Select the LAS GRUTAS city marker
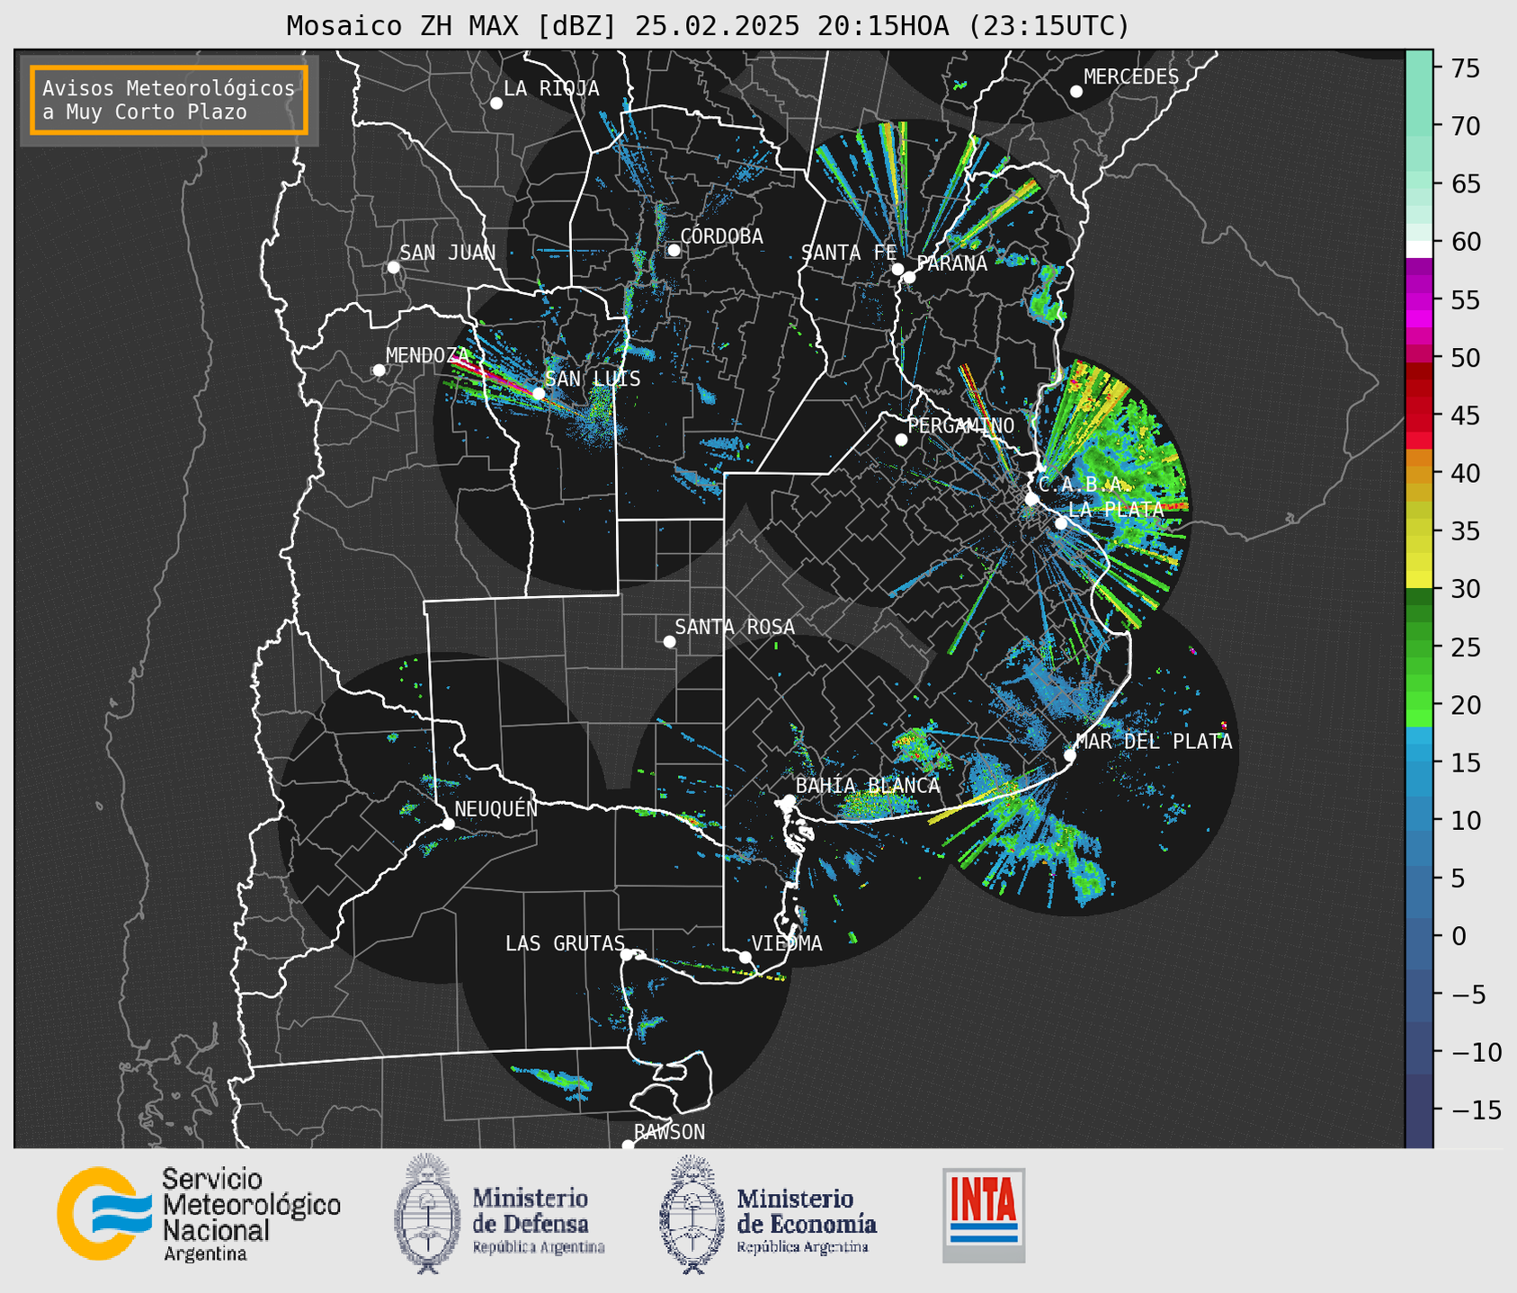 (627, 955)
